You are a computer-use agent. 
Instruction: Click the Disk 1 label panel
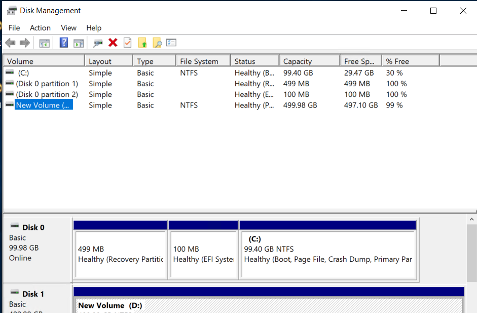[x=38, y=299]
